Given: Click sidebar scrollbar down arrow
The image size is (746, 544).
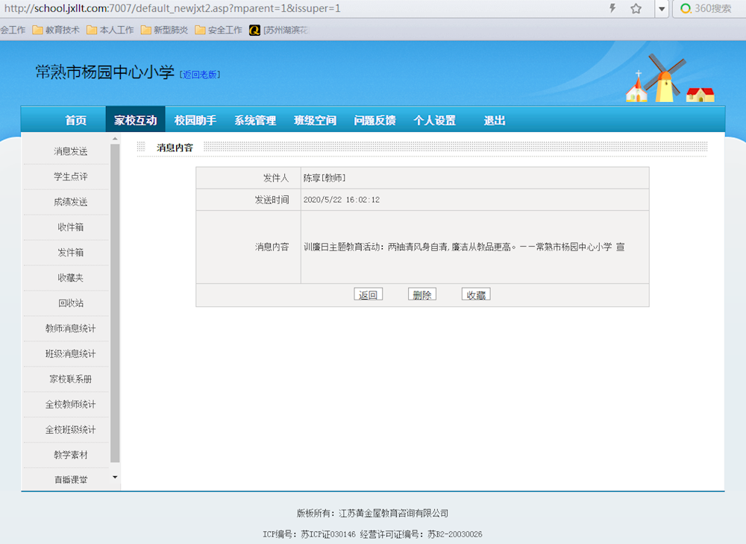Looking at the screenshot, I should point(115,477).
